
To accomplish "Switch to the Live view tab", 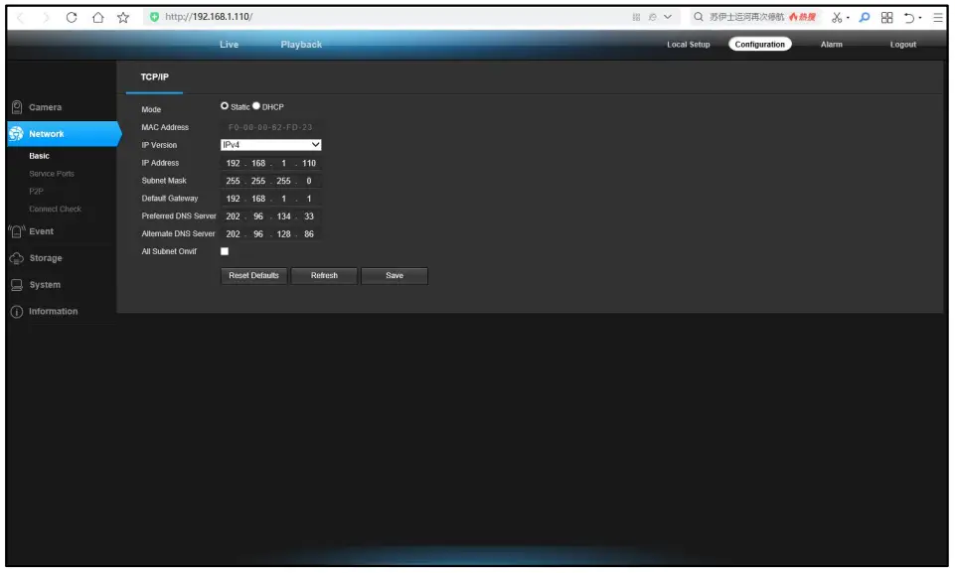I will coord(229,45).
